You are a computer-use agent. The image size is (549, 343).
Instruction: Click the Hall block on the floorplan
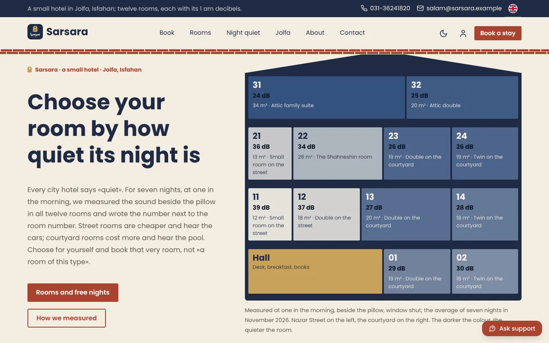coord(315,271)
